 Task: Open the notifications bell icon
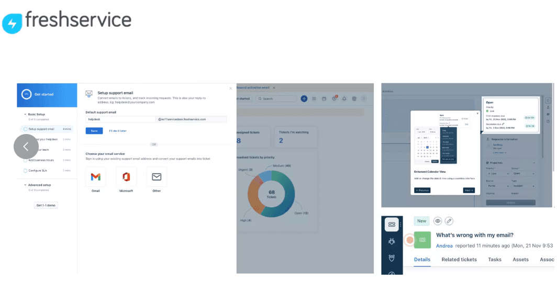coord(344,99)
